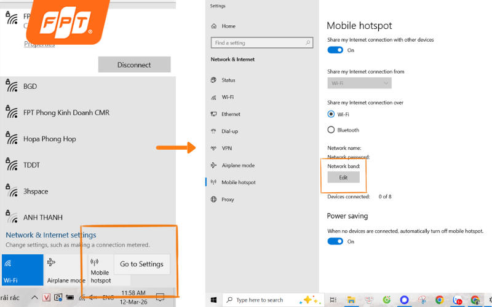This screenshot has height=307, width=492.
Task: Select Mobile hotspot in Settings sidebar
Action: coord(238,182)
